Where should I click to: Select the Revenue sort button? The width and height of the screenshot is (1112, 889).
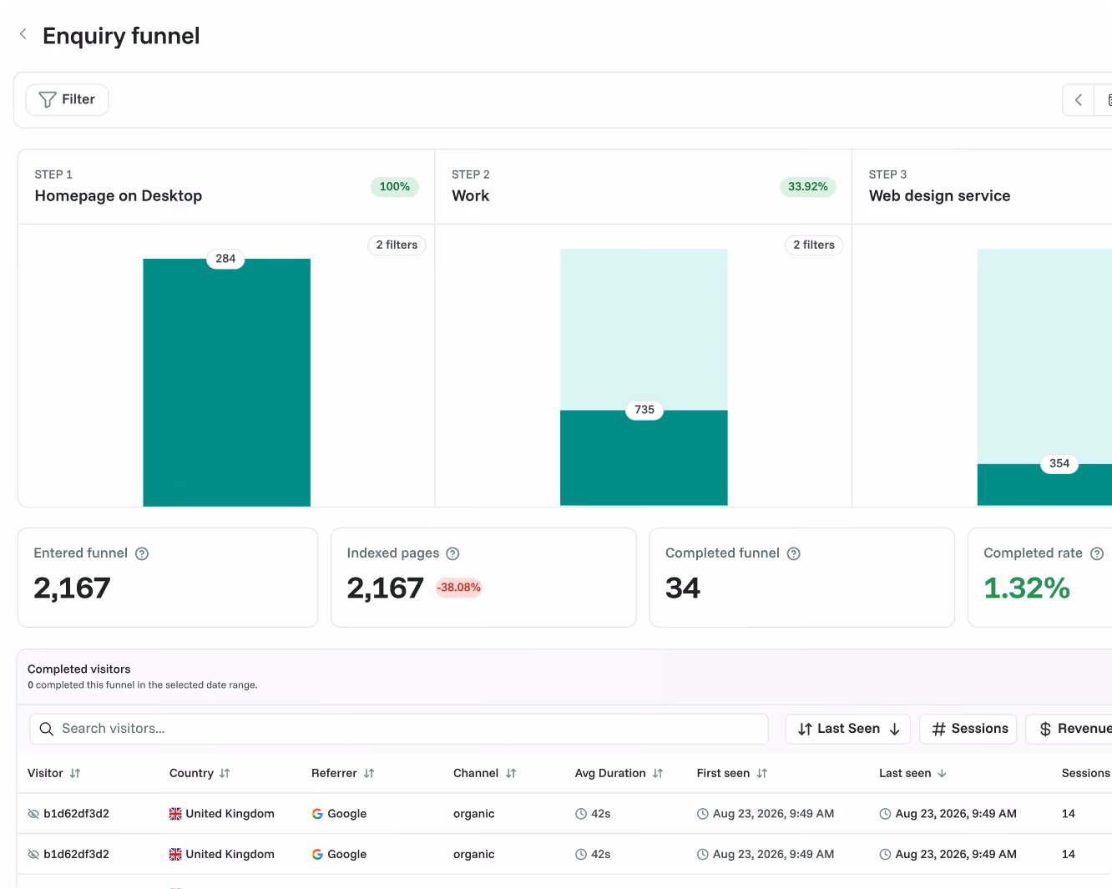(x=1071, y=729)
